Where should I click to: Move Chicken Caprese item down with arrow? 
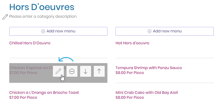point(86,71)
